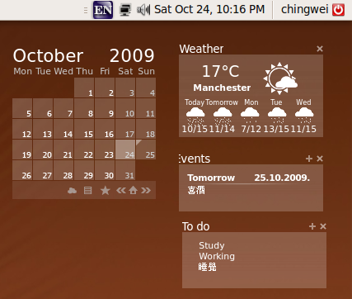Go to previous month with left arrows
The width and height of the screenshot is (352, 299).
click(121, 190)
